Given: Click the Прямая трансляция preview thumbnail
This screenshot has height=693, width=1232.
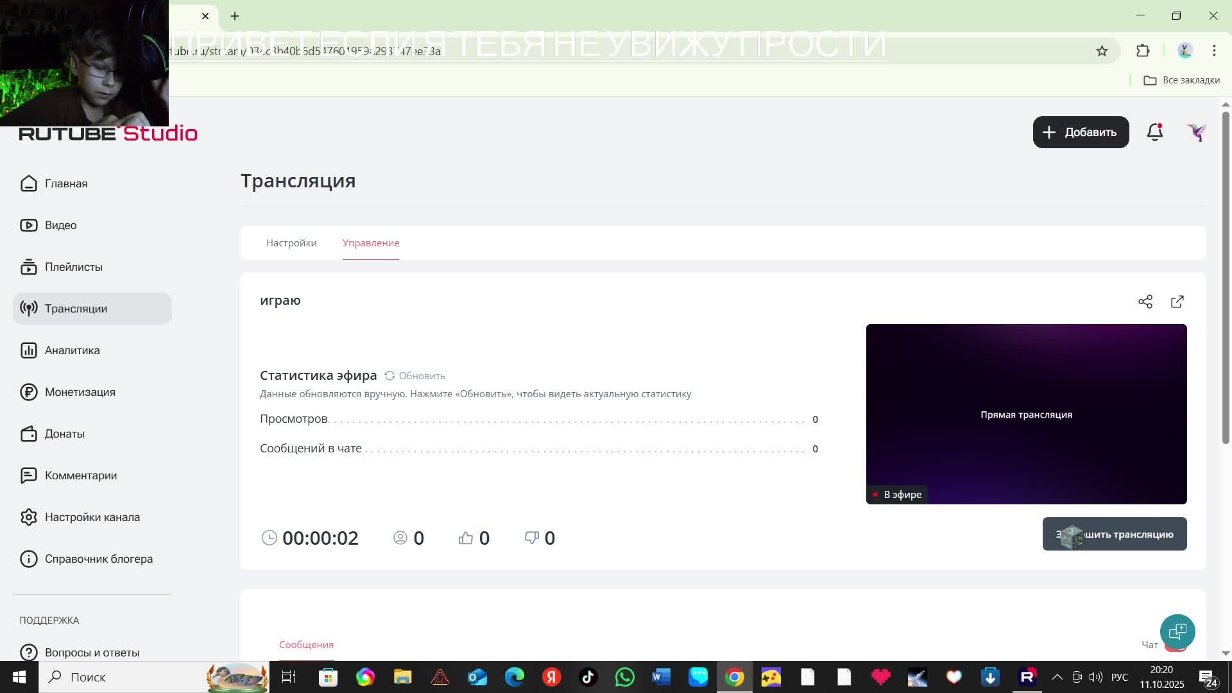Looking at the screenshot, I should (x=1026, y=414).
